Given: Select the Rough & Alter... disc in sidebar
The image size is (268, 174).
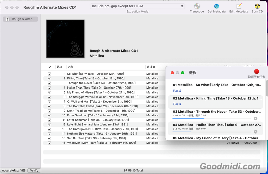Looking at the screenshot, I should (x=20, y=19).
